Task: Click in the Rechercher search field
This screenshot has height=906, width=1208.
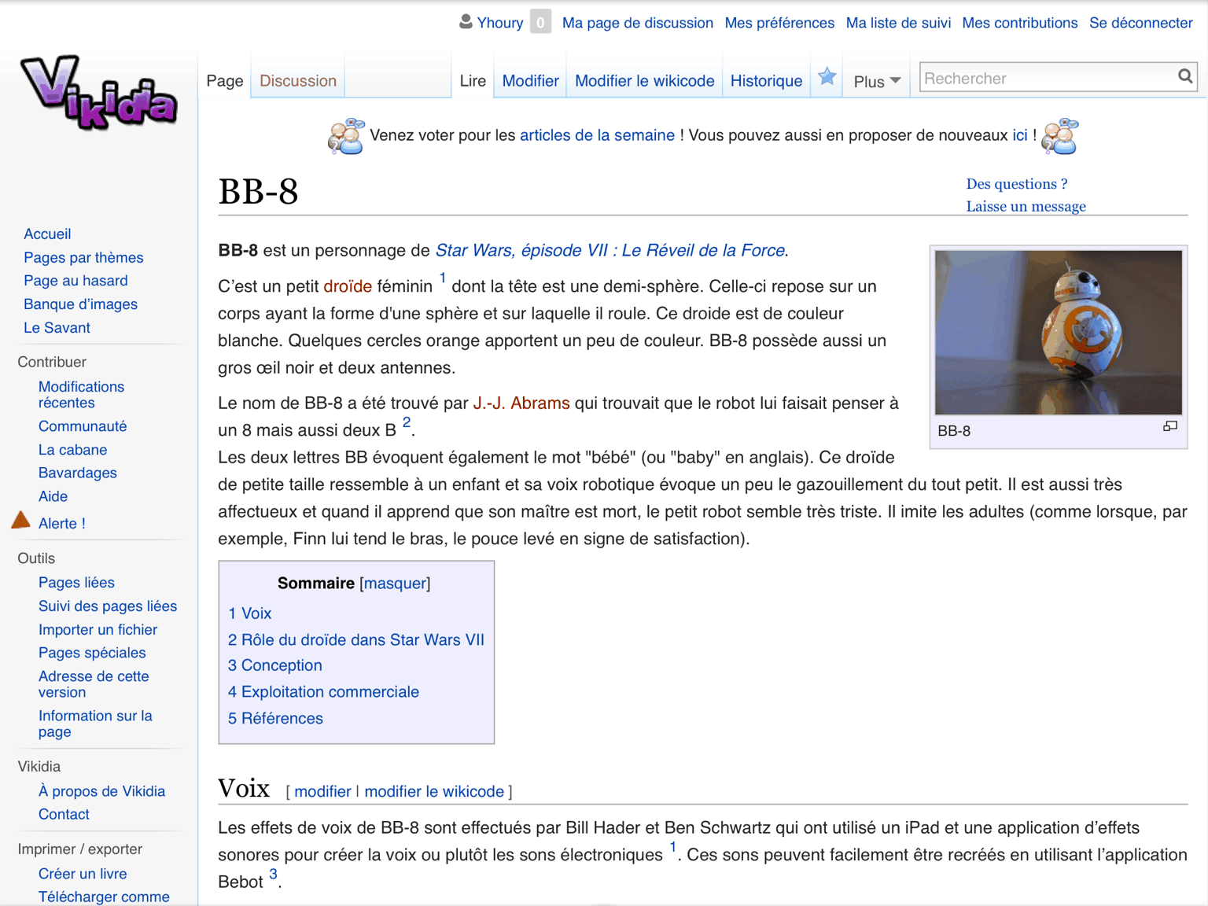Action: (1046, 78)
